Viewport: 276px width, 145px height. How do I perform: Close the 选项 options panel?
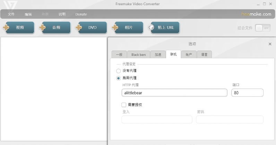pos(270,44)
